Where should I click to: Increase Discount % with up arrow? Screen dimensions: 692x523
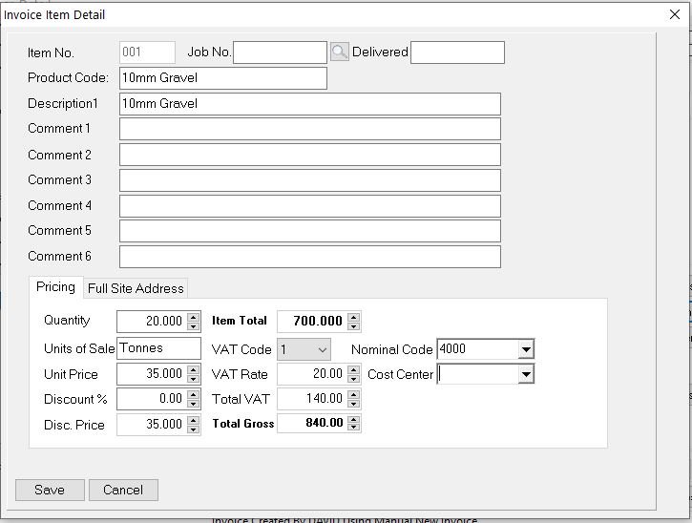click(x=193, y=394)
